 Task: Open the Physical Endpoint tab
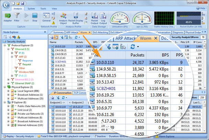pos(193,33)
